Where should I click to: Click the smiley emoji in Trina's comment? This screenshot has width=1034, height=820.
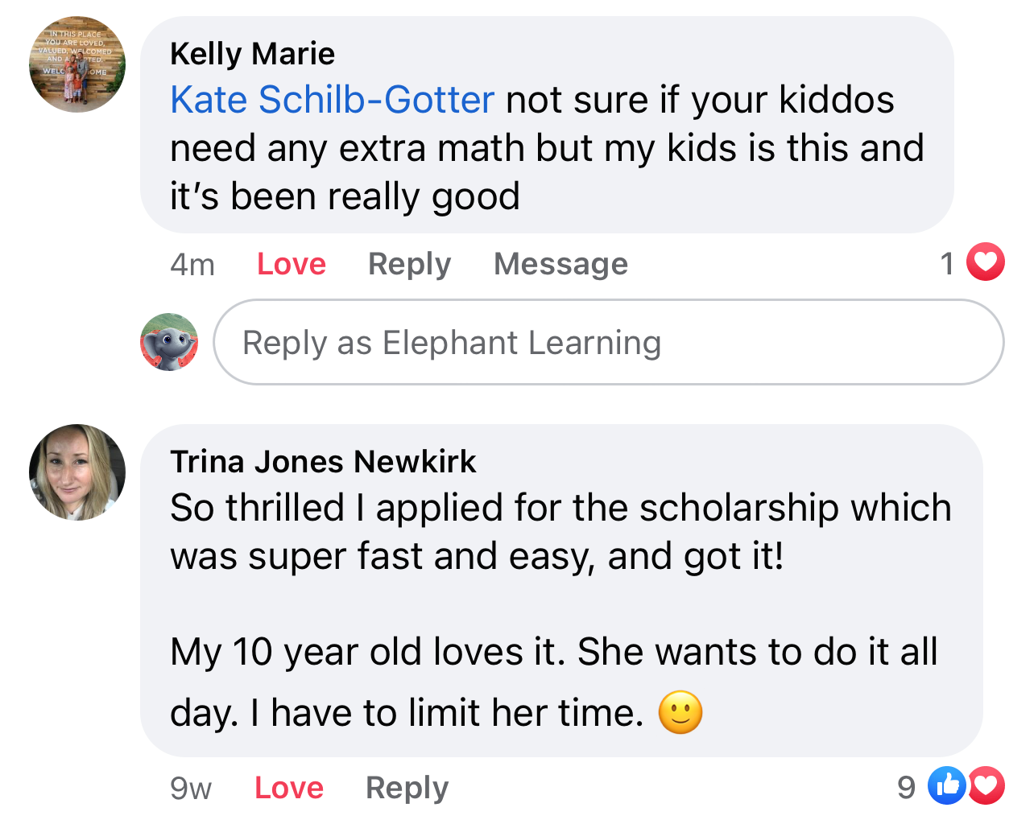coord(680,713)
